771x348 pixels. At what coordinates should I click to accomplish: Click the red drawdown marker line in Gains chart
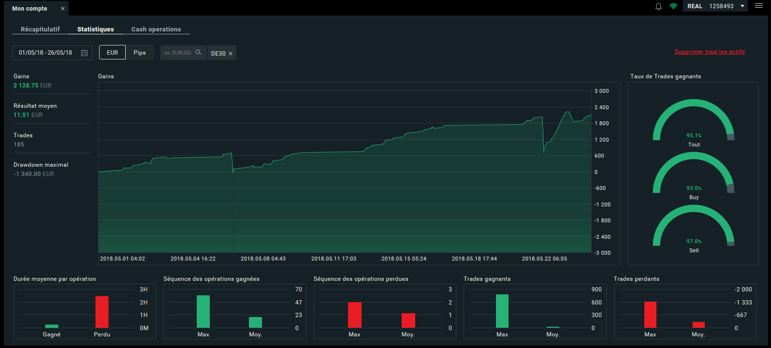click(233, 213)
